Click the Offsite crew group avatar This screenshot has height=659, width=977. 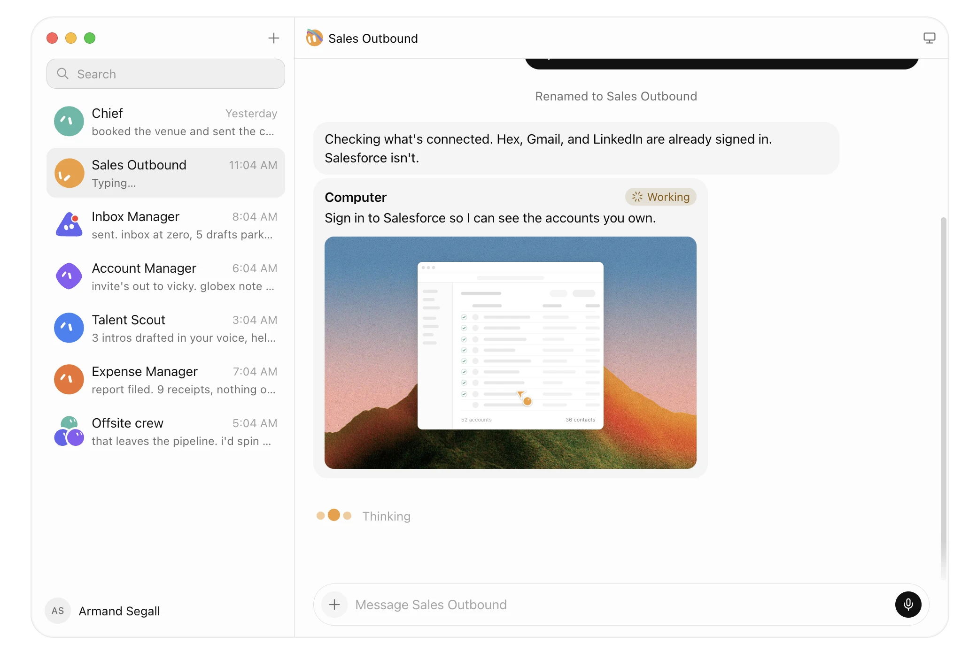(x=69, y=431)
